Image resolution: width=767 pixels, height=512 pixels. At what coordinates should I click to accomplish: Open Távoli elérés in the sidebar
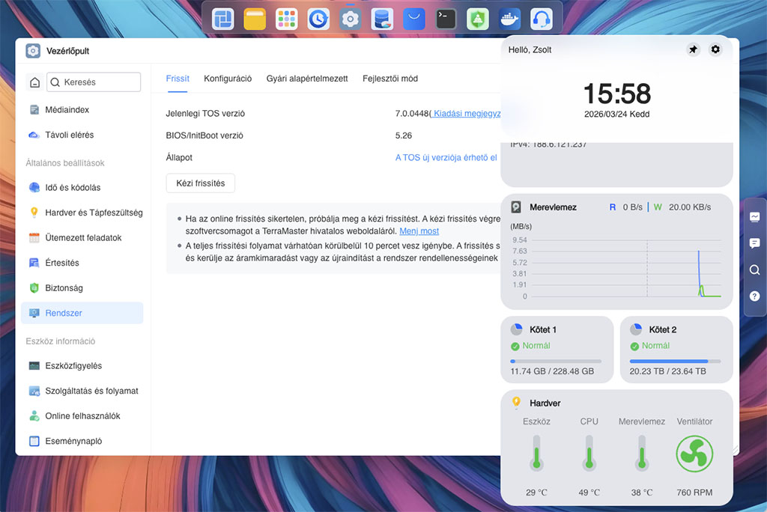click(82, 135)
